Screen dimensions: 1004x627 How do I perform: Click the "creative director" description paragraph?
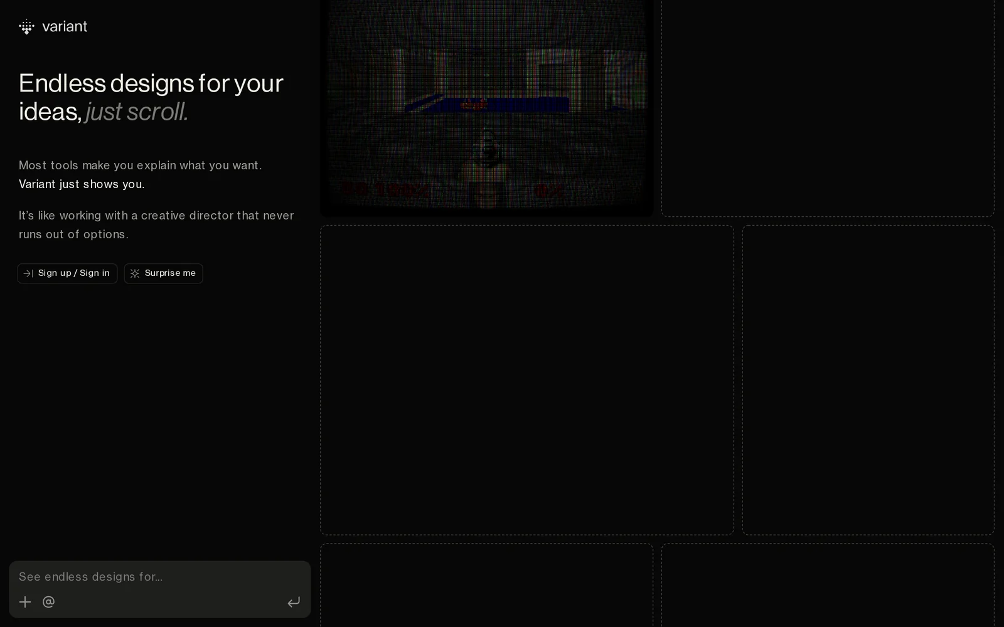(156, 224)
